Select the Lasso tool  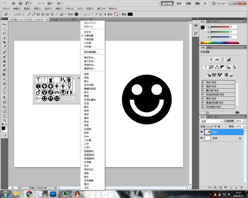point(5,34)
